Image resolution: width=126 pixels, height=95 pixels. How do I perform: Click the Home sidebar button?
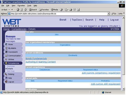click(13, 44)
